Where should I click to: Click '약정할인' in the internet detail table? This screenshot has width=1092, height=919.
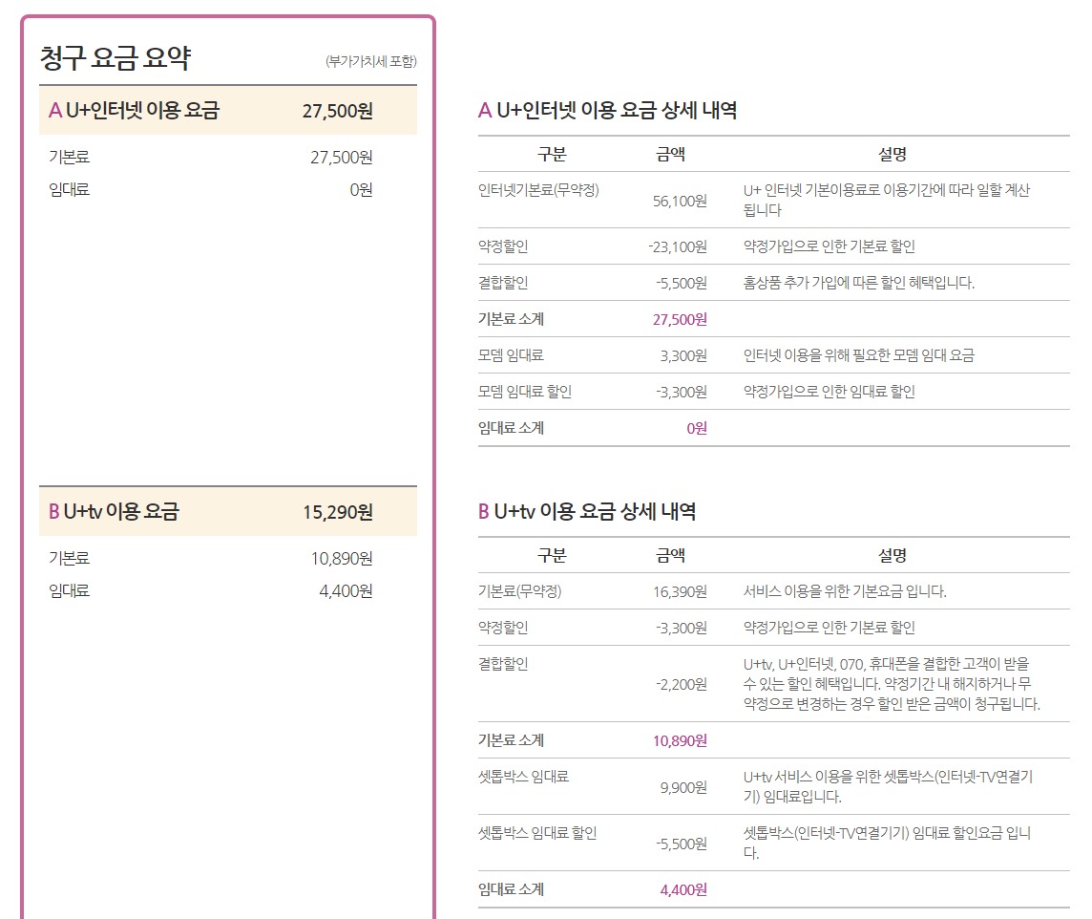point(503,246)
